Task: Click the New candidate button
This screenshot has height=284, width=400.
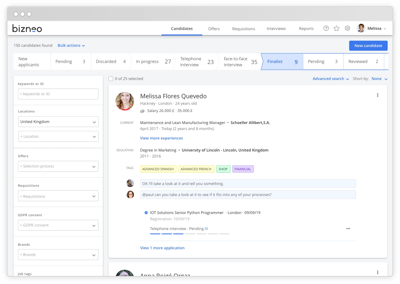Action: click(368, 46)
